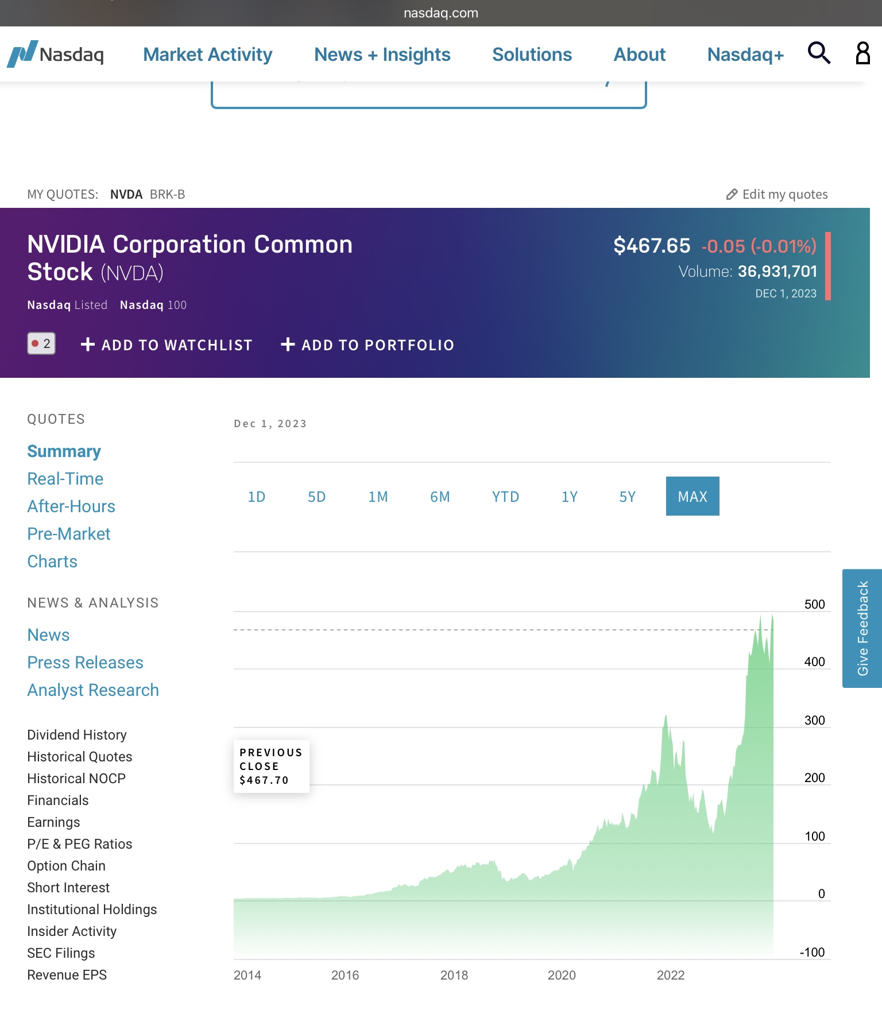Select the 1D chart range

(x=257, y=497)
